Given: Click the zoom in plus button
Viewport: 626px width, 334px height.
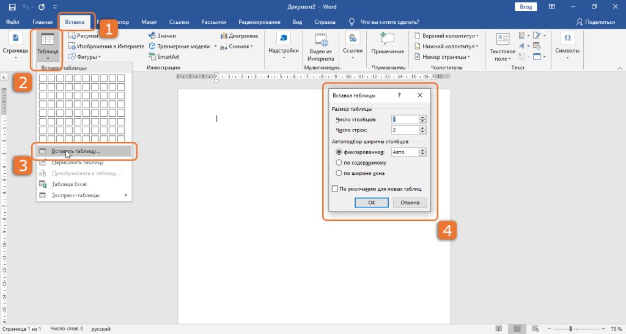Looking at the screenshot, I should tap(603, 329).
